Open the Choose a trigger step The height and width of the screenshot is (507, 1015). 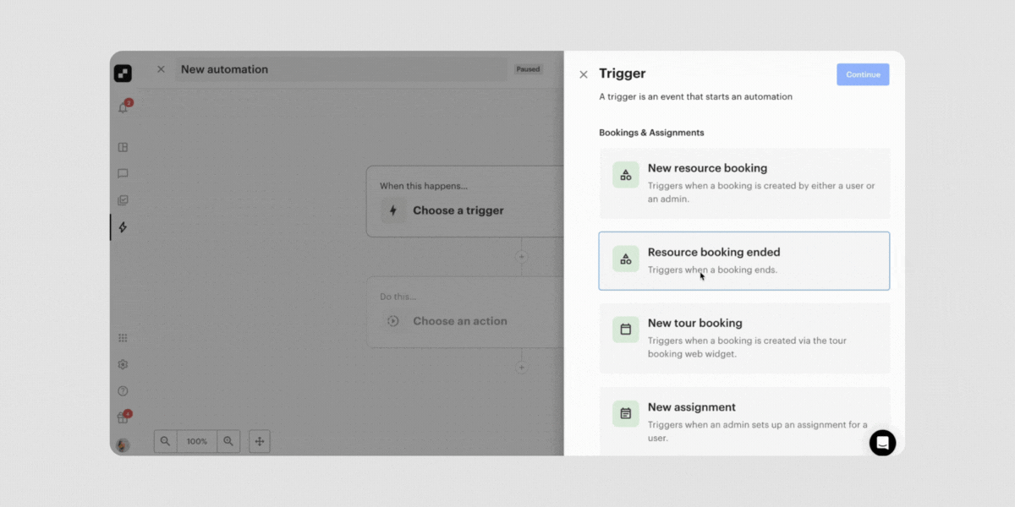[x=458, y=210]
